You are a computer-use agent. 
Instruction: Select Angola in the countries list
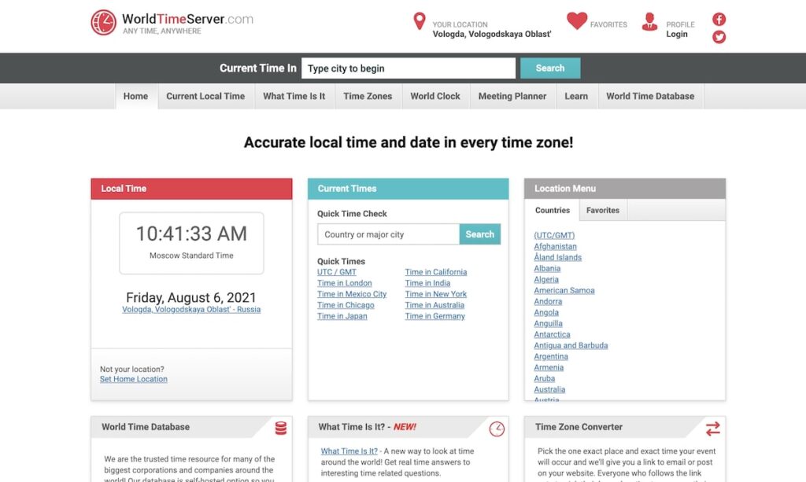(x=546, y=313)
